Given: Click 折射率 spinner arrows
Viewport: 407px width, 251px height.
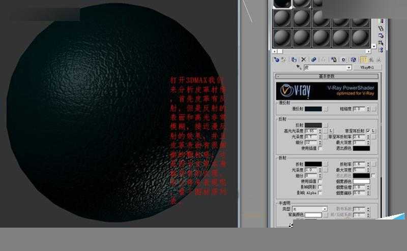Looking at the screenshot, I should pyautogui.click(x=368, y=164).
